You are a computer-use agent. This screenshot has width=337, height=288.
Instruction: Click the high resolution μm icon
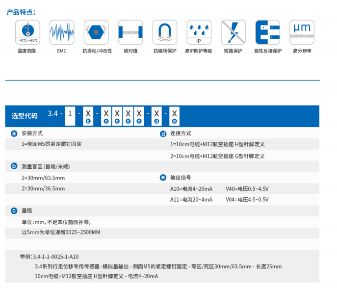(302, 32)
